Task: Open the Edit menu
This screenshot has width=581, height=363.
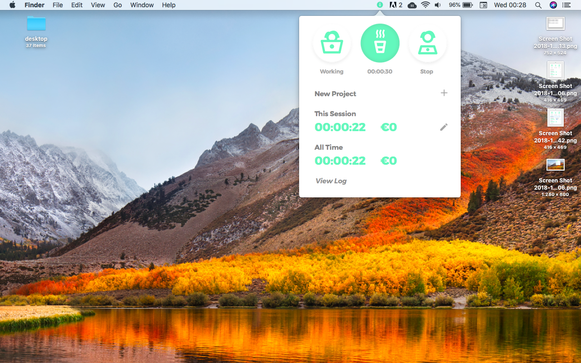Action: pyautogui.click(x=77, y=5)
